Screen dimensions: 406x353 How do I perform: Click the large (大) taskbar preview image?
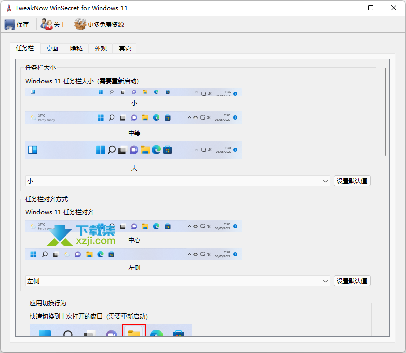(134, 150)
